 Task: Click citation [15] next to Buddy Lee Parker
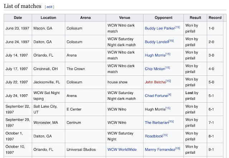tap(177, 27)
